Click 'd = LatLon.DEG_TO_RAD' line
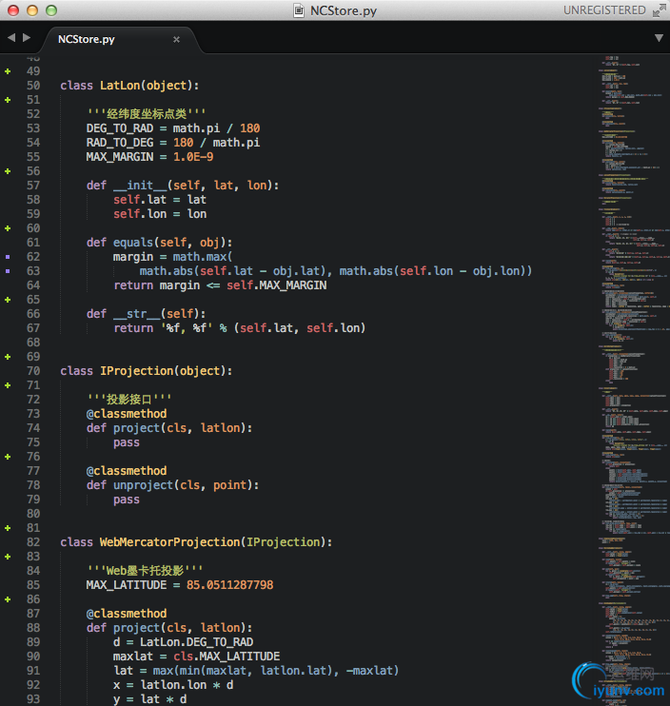 pyautogui.click(x=184, y=642)
